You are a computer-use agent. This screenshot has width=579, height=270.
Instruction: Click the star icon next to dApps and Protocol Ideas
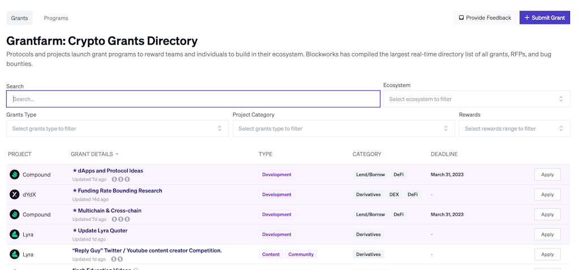pos(75,171)
